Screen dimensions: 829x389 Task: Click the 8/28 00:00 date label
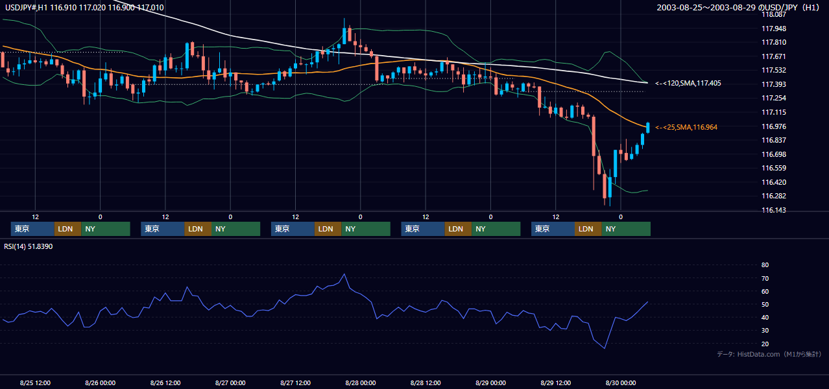(x=360, y=383)
